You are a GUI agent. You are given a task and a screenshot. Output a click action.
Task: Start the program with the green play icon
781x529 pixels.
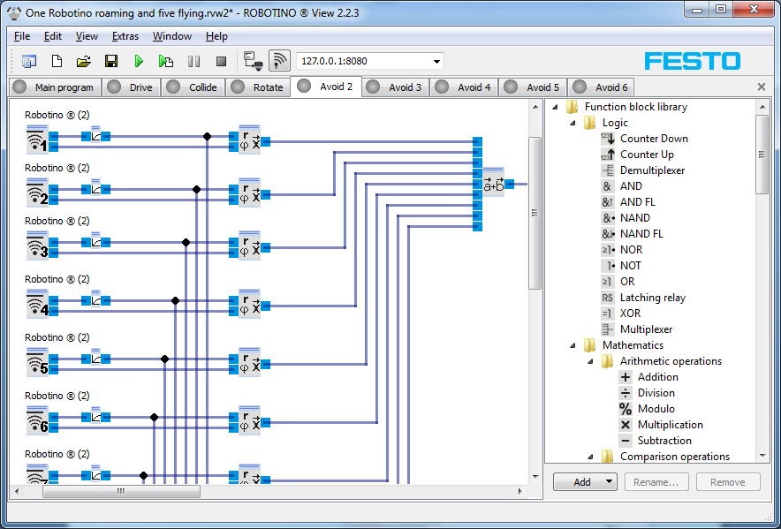coord(139,61)
